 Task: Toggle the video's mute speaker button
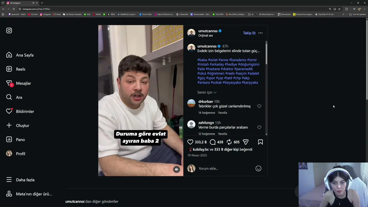click(x=177, y=169)
